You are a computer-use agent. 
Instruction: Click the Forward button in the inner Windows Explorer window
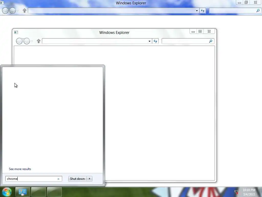pyautogui.click(x=27, y=41)
